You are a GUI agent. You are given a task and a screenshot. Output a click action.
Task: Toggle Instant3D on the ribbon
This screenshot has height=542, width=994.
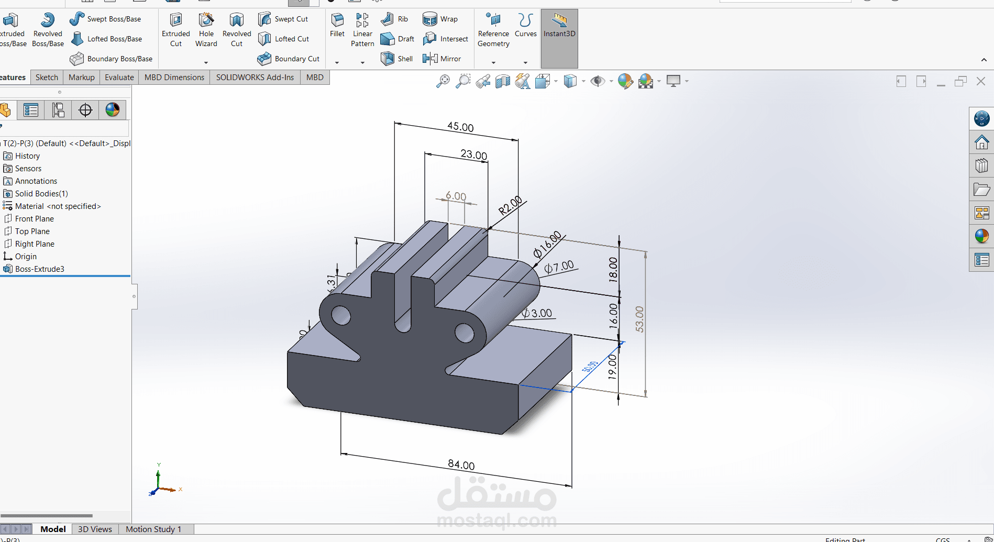[559, 29]
